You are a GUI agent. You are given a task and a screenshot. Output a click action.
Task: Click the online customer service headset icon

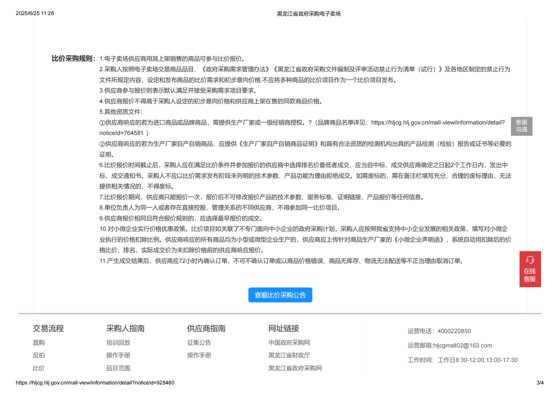click(x=530, y=260)
